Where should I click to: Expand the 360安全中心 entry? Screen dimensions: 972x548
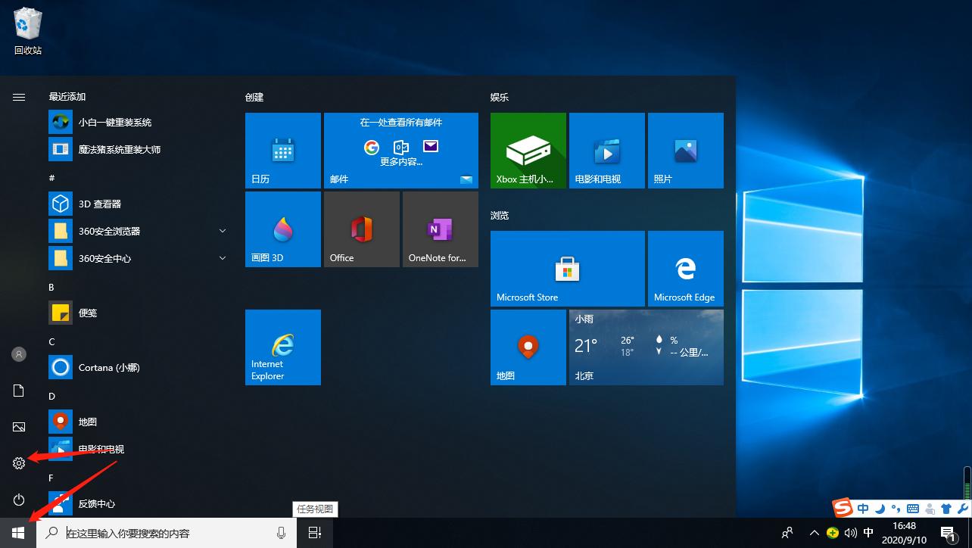pos(222,258)
